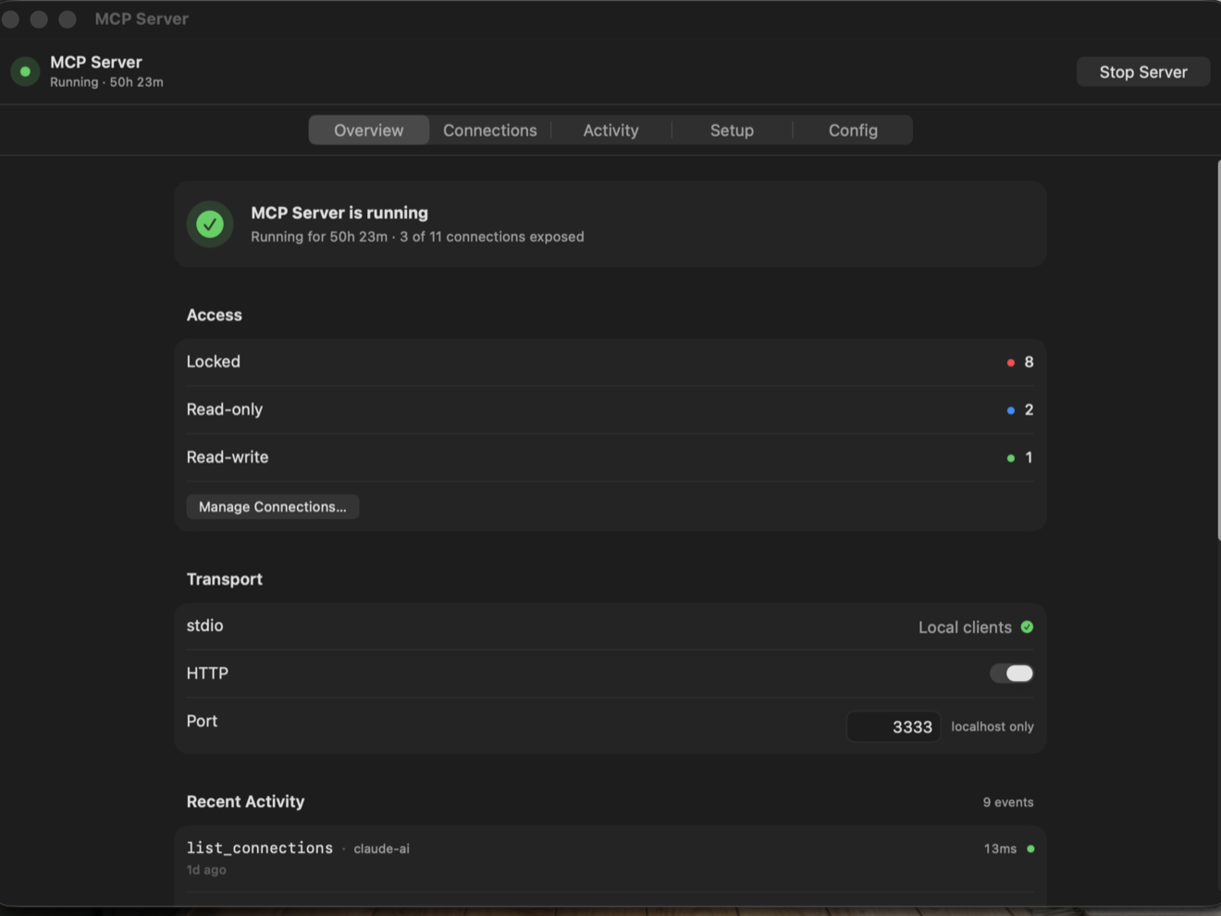This screenshot has width=1221, height=916.
Task: Click the window title MCP Server
Action: (142, 19)
